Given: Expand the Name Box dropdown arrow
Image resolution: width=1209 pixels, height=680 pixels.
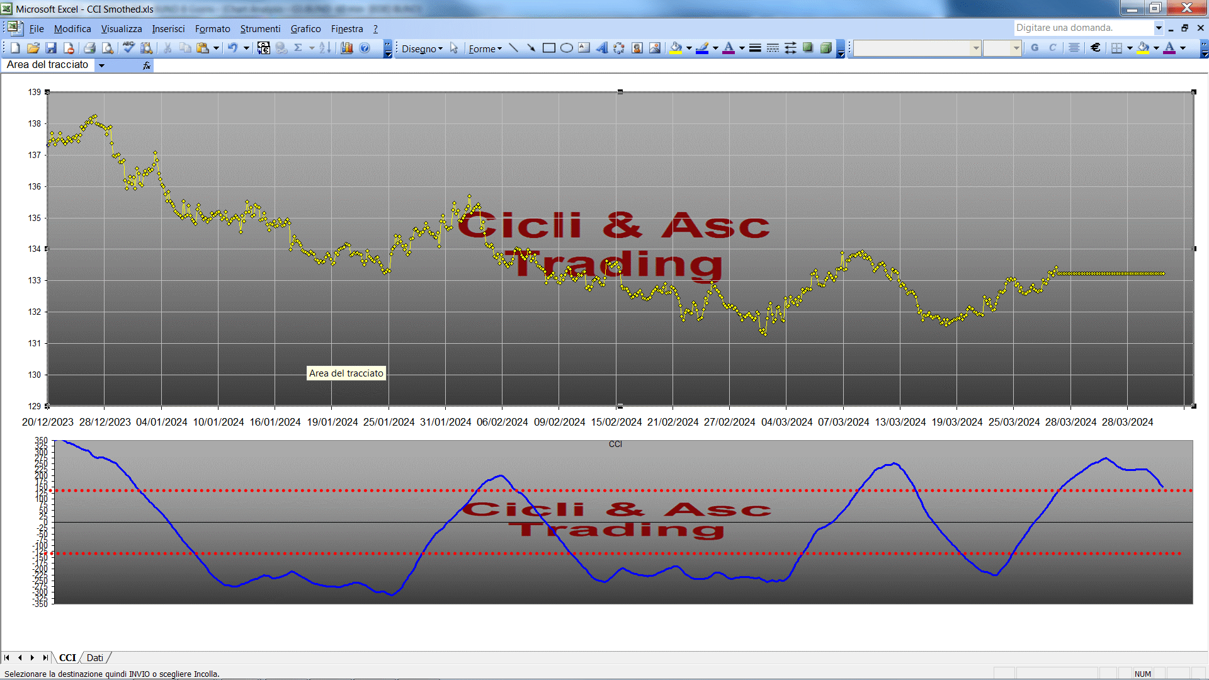Looking at the screenshot, I should point(101,65).
